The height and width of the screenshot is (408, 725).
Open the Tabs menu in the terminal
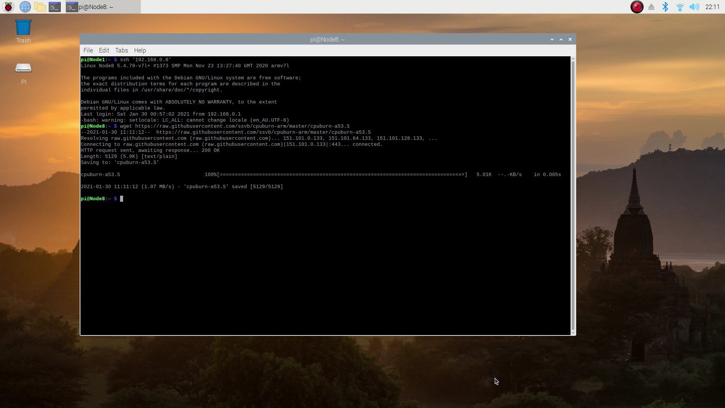(x=121, y=50)
